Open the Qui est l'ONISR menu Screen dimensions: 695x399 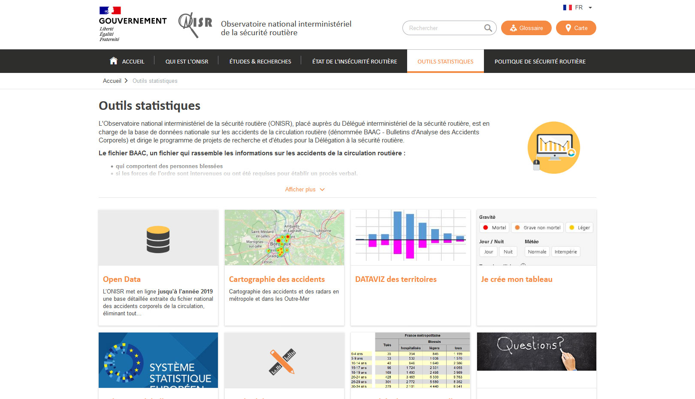pyautogui.click(x=187, y=61)
